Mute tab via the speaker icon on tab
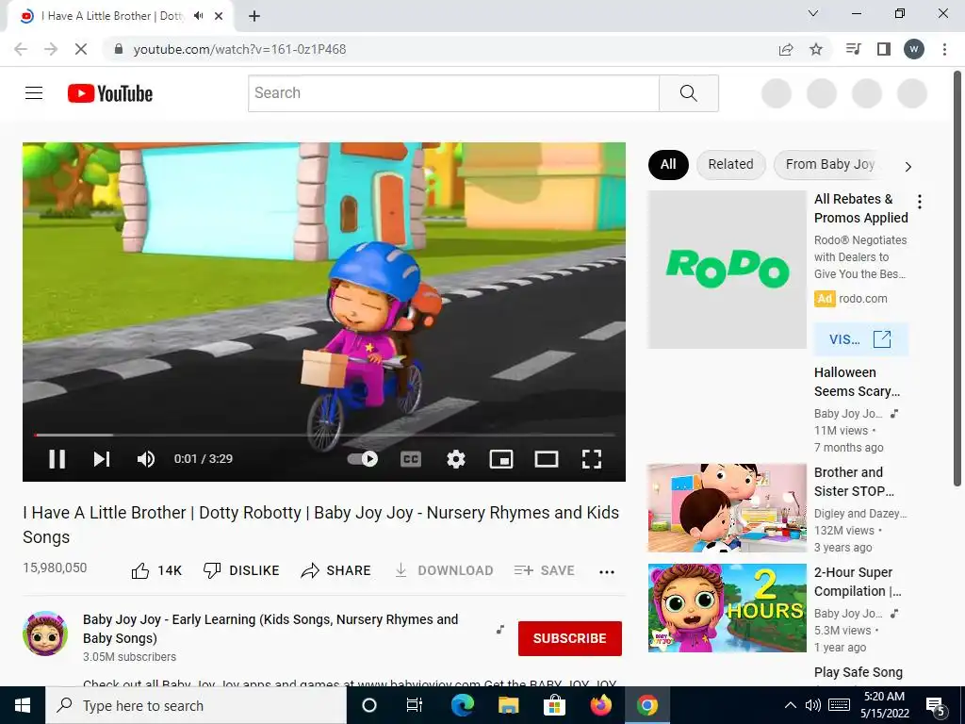Viewport: 965px width, 724px height. 198,16
